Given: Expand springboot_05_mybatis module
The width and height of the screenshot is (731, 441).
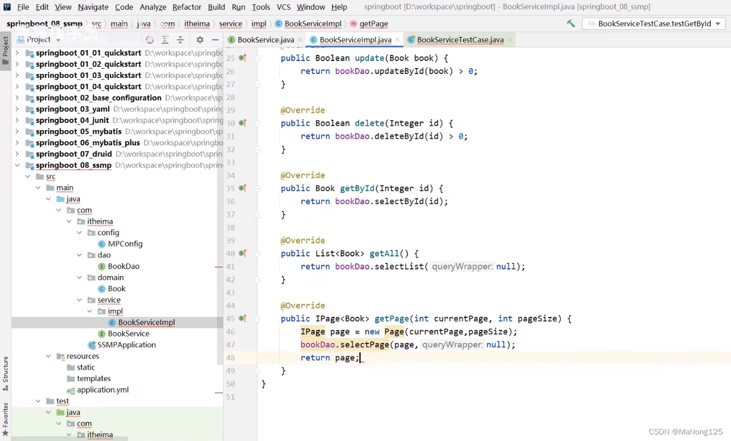Looking at the screenshot, I should (17, 131).
